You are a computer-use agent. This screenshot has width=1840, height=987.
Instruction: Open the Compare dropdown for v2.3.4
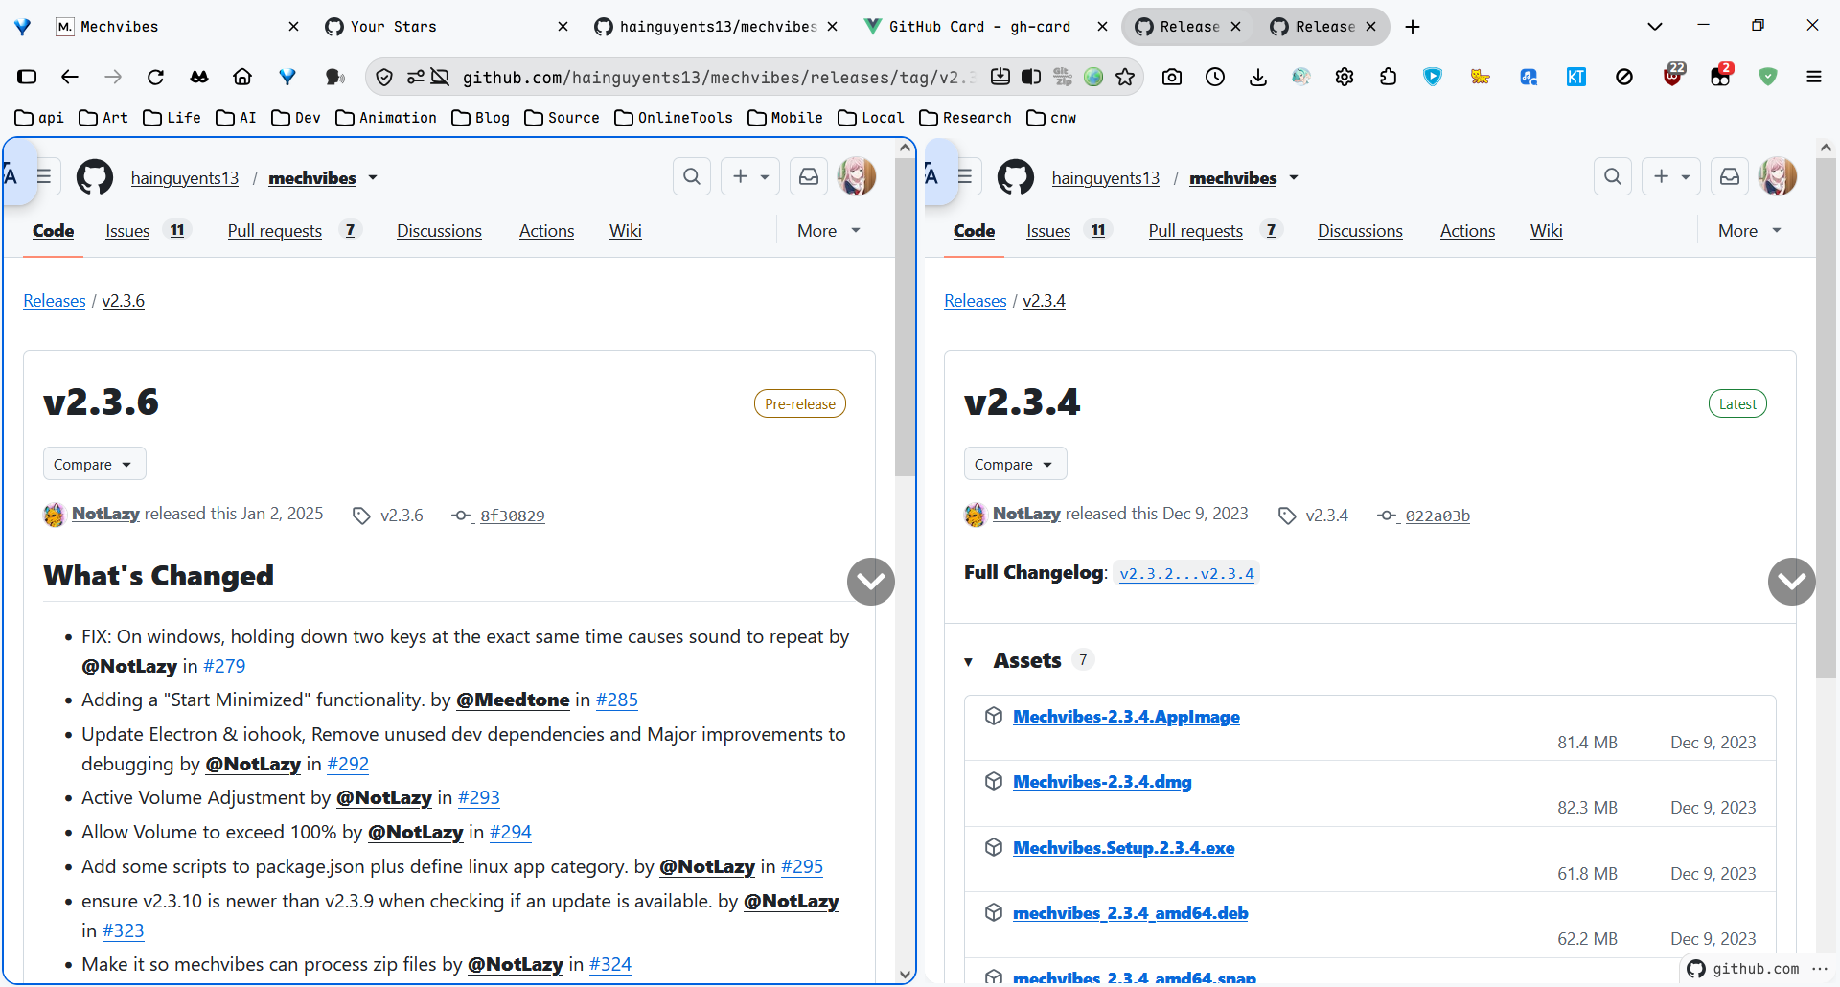1015,464
